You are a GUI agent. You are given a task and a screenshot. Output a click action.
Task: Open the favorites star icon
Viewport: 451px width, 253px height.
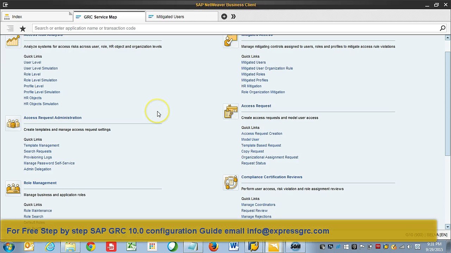(23, 28)
